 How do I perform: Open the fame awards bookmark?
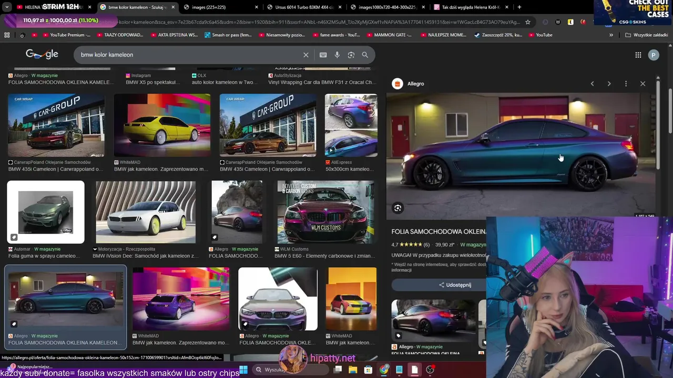pos(336,35)
